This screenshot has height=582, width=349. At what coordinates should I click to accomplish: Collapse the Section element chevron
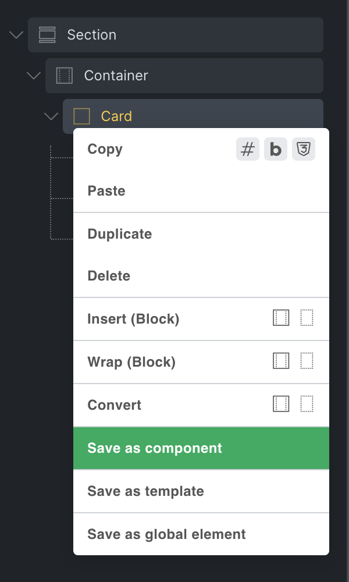16,35
